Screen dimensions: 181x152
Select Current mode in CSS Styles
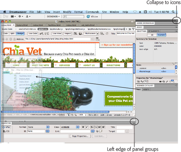(161, 35)
